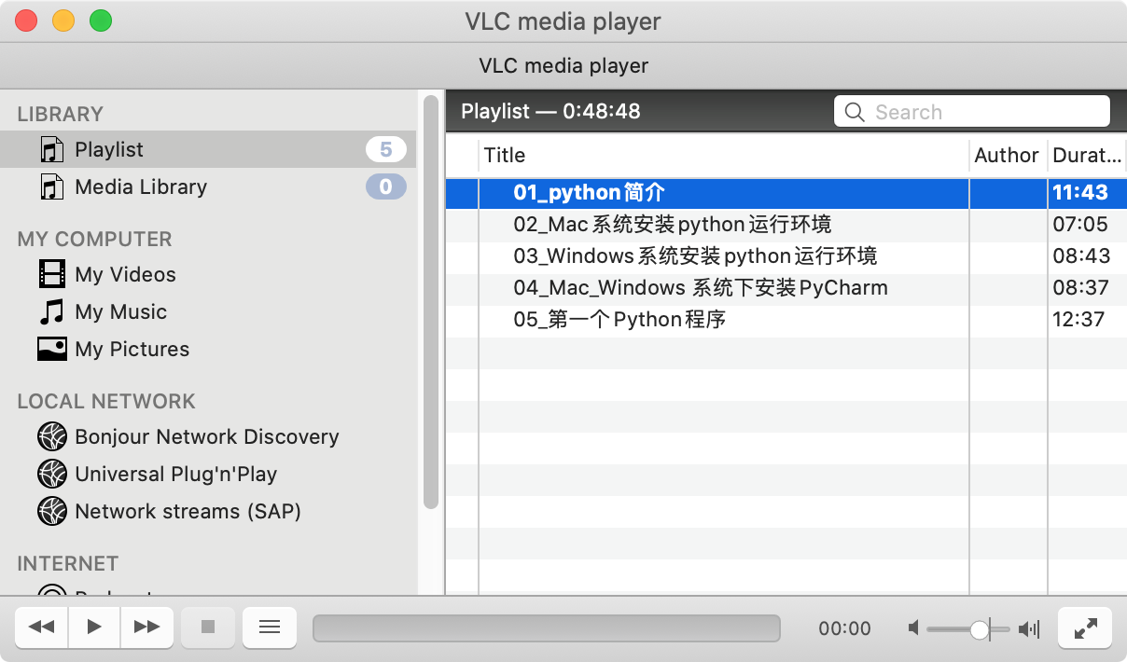Click the 11:43 duration cell
Image resolution: width=1127 pixels, height=662 pixels.
coord(1080,192)
